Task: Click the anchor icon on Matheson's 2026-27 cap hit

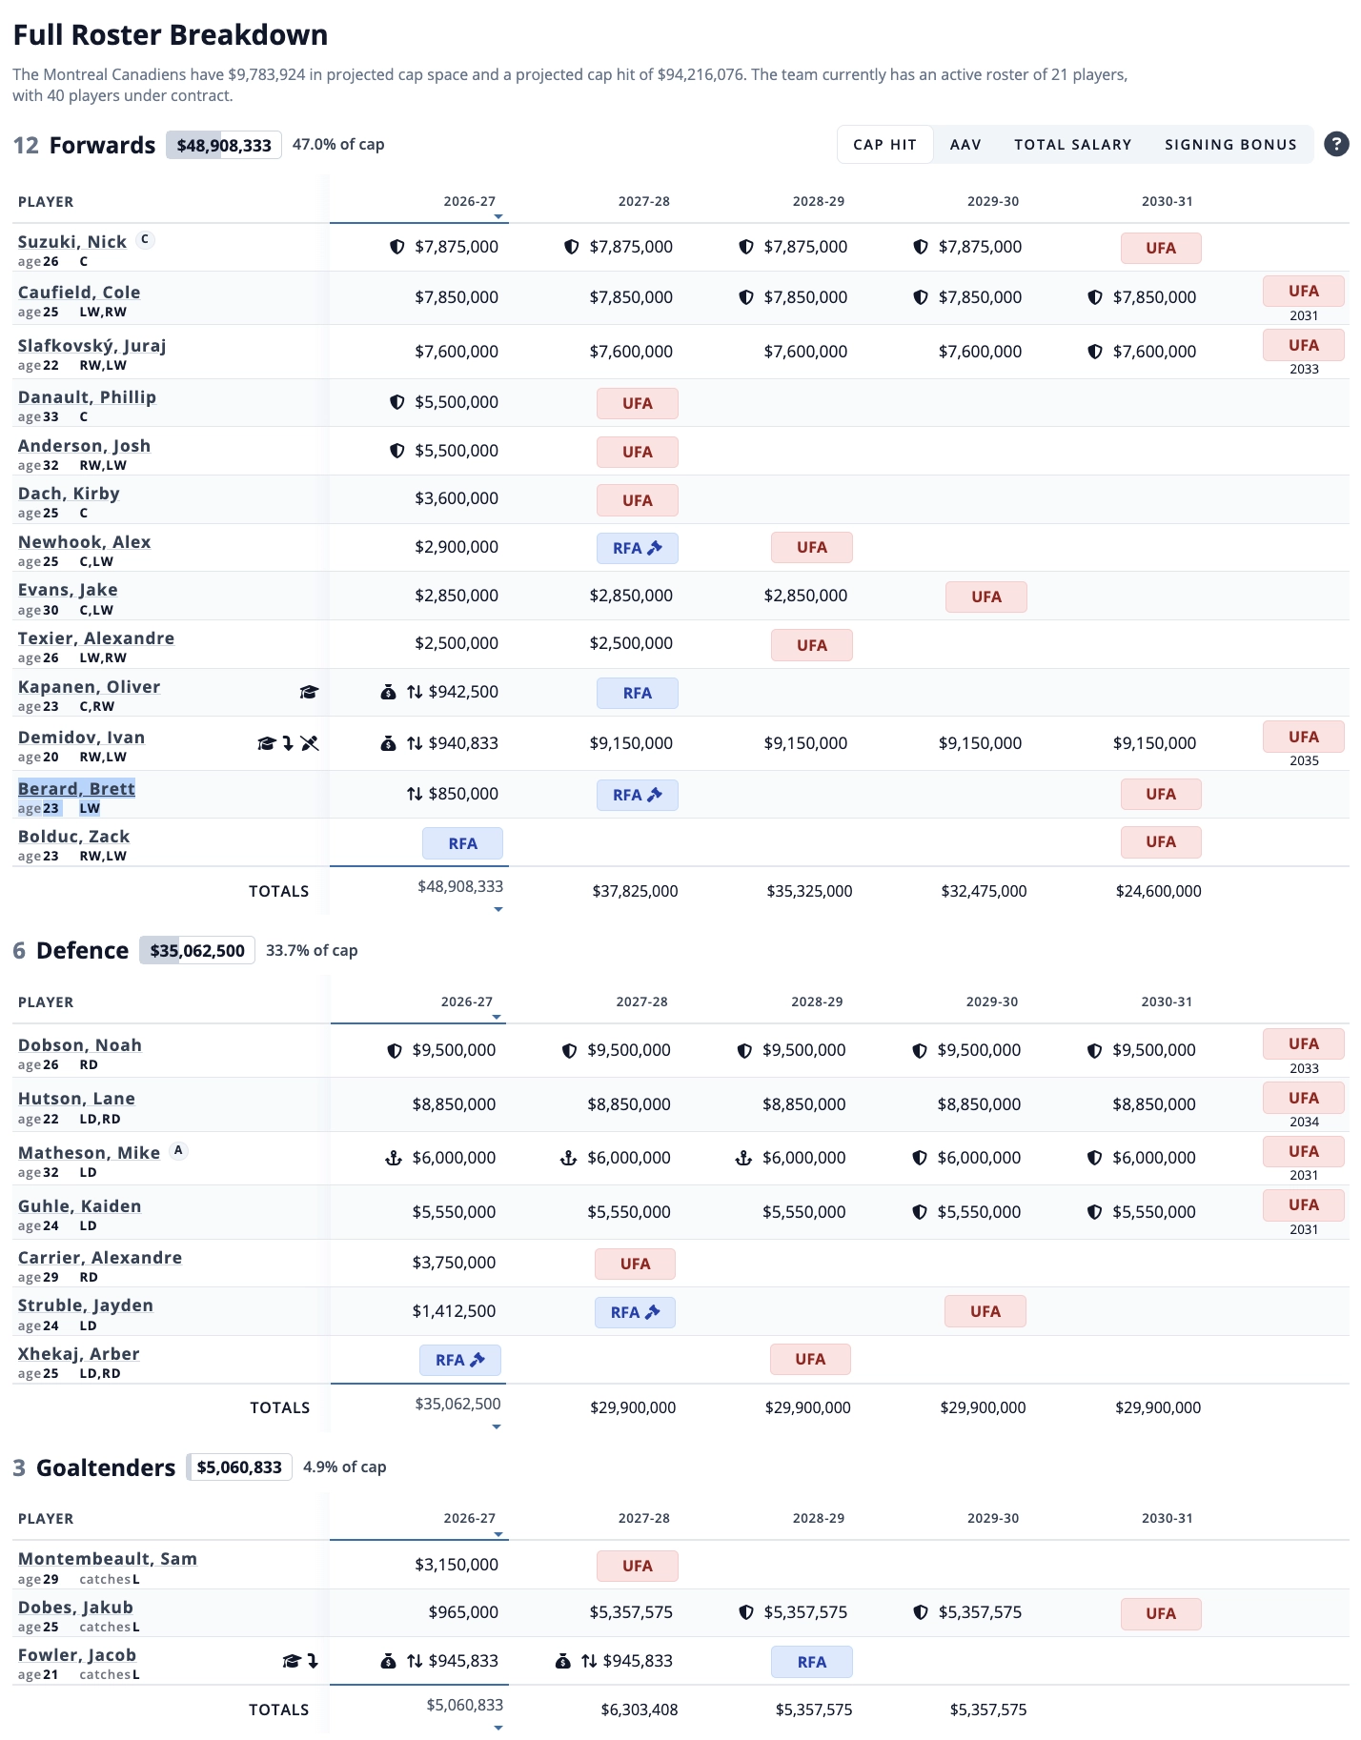Action: (x=393, y=1158)
